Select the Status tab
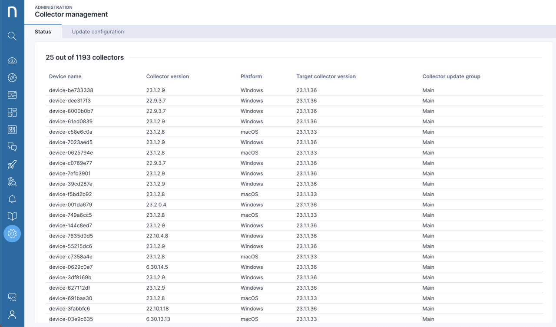556x327 pixels. tap(43, 31)
